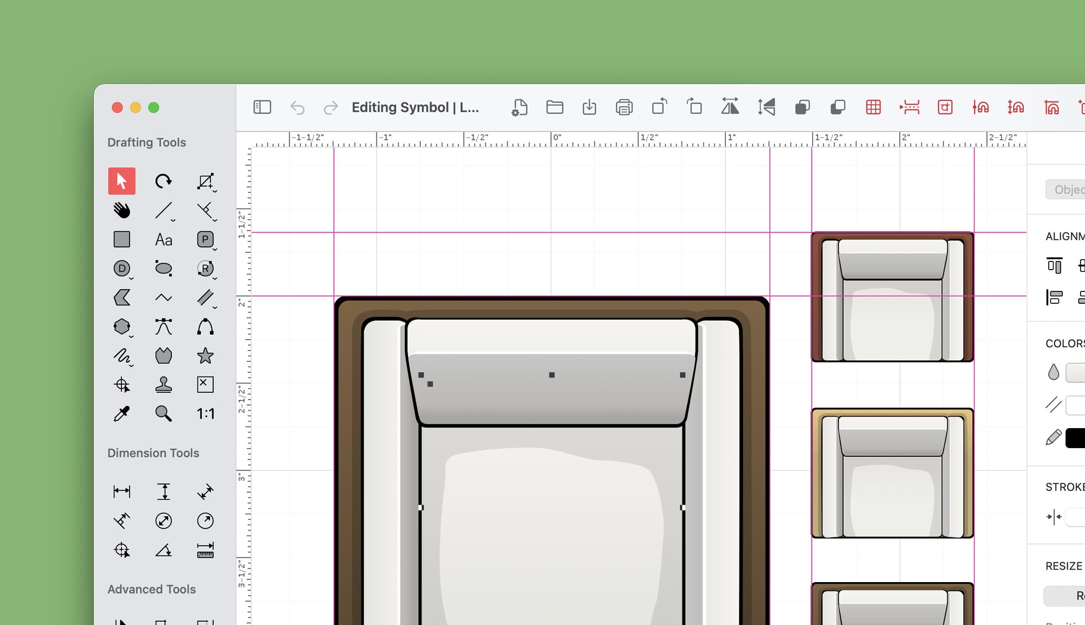Pick the Eyedropper tool
Screen dimensions: 1085x625
tap(122, 413)
